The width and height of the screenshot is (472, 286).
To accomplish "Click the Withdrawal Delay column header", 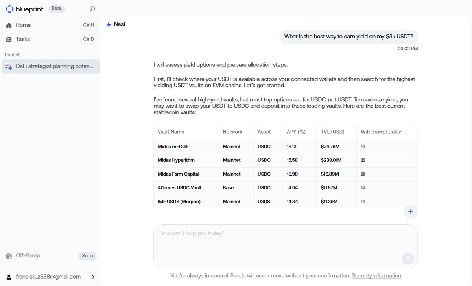I will (x=381, y=132).
